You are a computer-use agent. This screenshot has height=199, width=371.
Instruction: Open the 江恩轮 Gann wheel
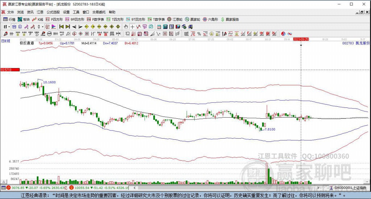pyautogui.click(x=175, y=20)
